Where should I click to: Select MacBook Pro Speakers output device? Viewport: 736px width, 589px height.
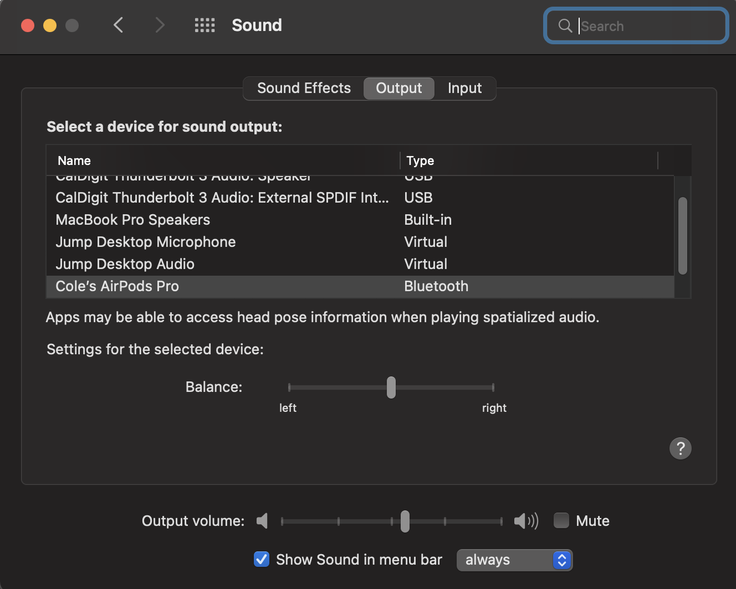click(133, 220)
